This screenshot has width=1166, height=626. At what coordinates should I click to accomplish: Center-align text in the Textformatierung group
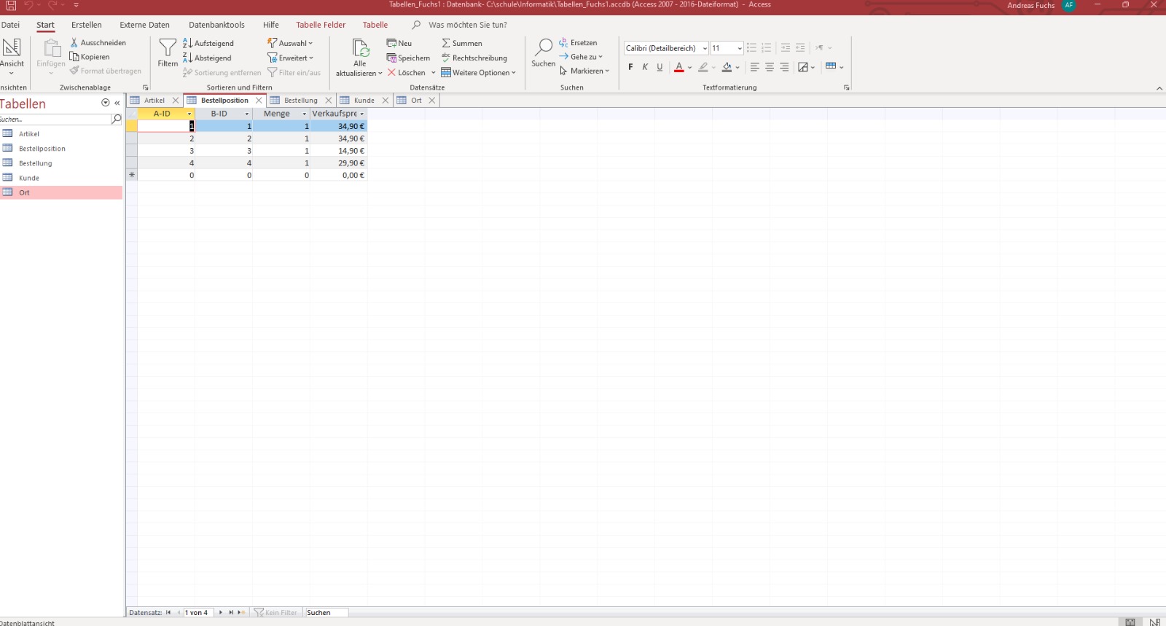click(x=770, y=67)
